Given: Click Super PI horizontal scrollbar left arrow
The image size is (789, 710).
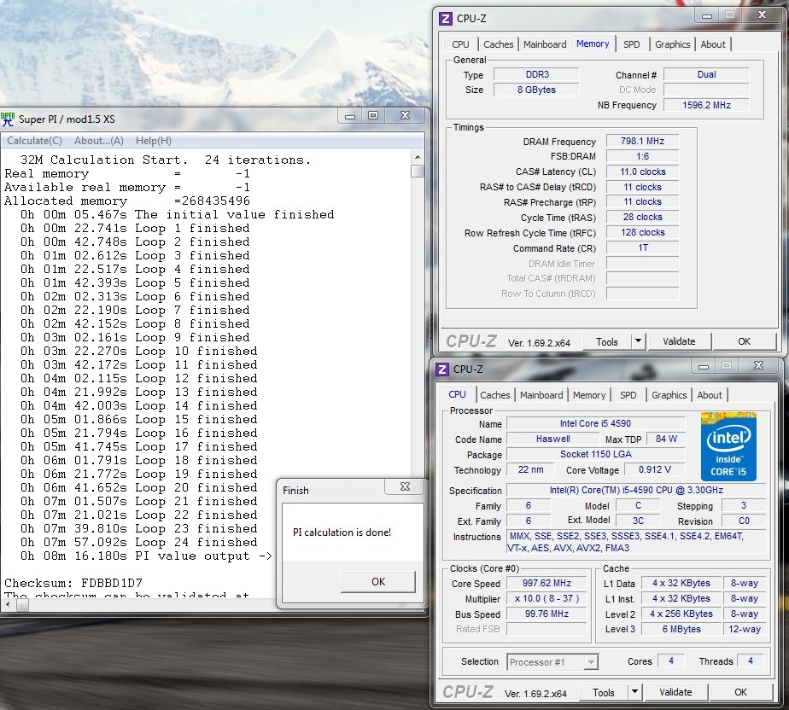Looking at the screenshot, I should coord(8,605).
